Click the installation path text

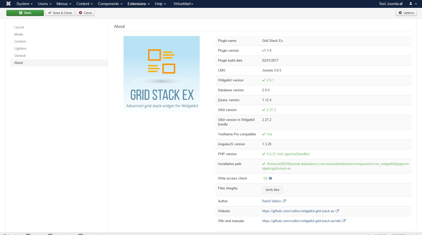pyautogui.click(x=335, y=166)
